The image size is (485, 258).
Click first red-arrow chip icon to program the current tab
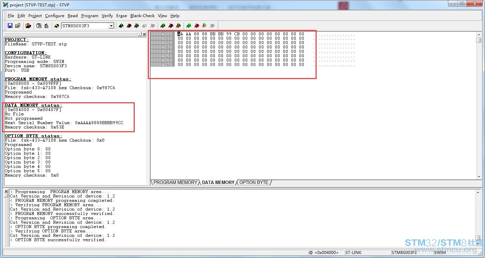coord(129,26)
